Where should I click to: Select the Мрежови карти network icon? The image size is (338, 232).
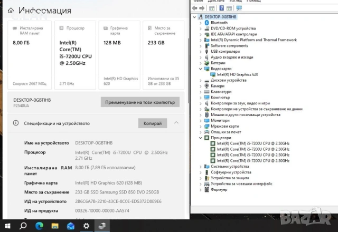point(206,126)
